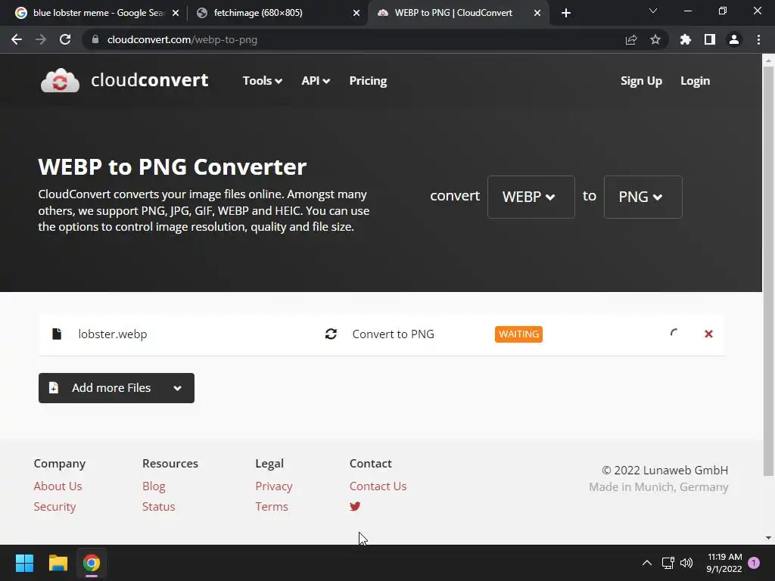Toggle the Chrome side panel

710,39
